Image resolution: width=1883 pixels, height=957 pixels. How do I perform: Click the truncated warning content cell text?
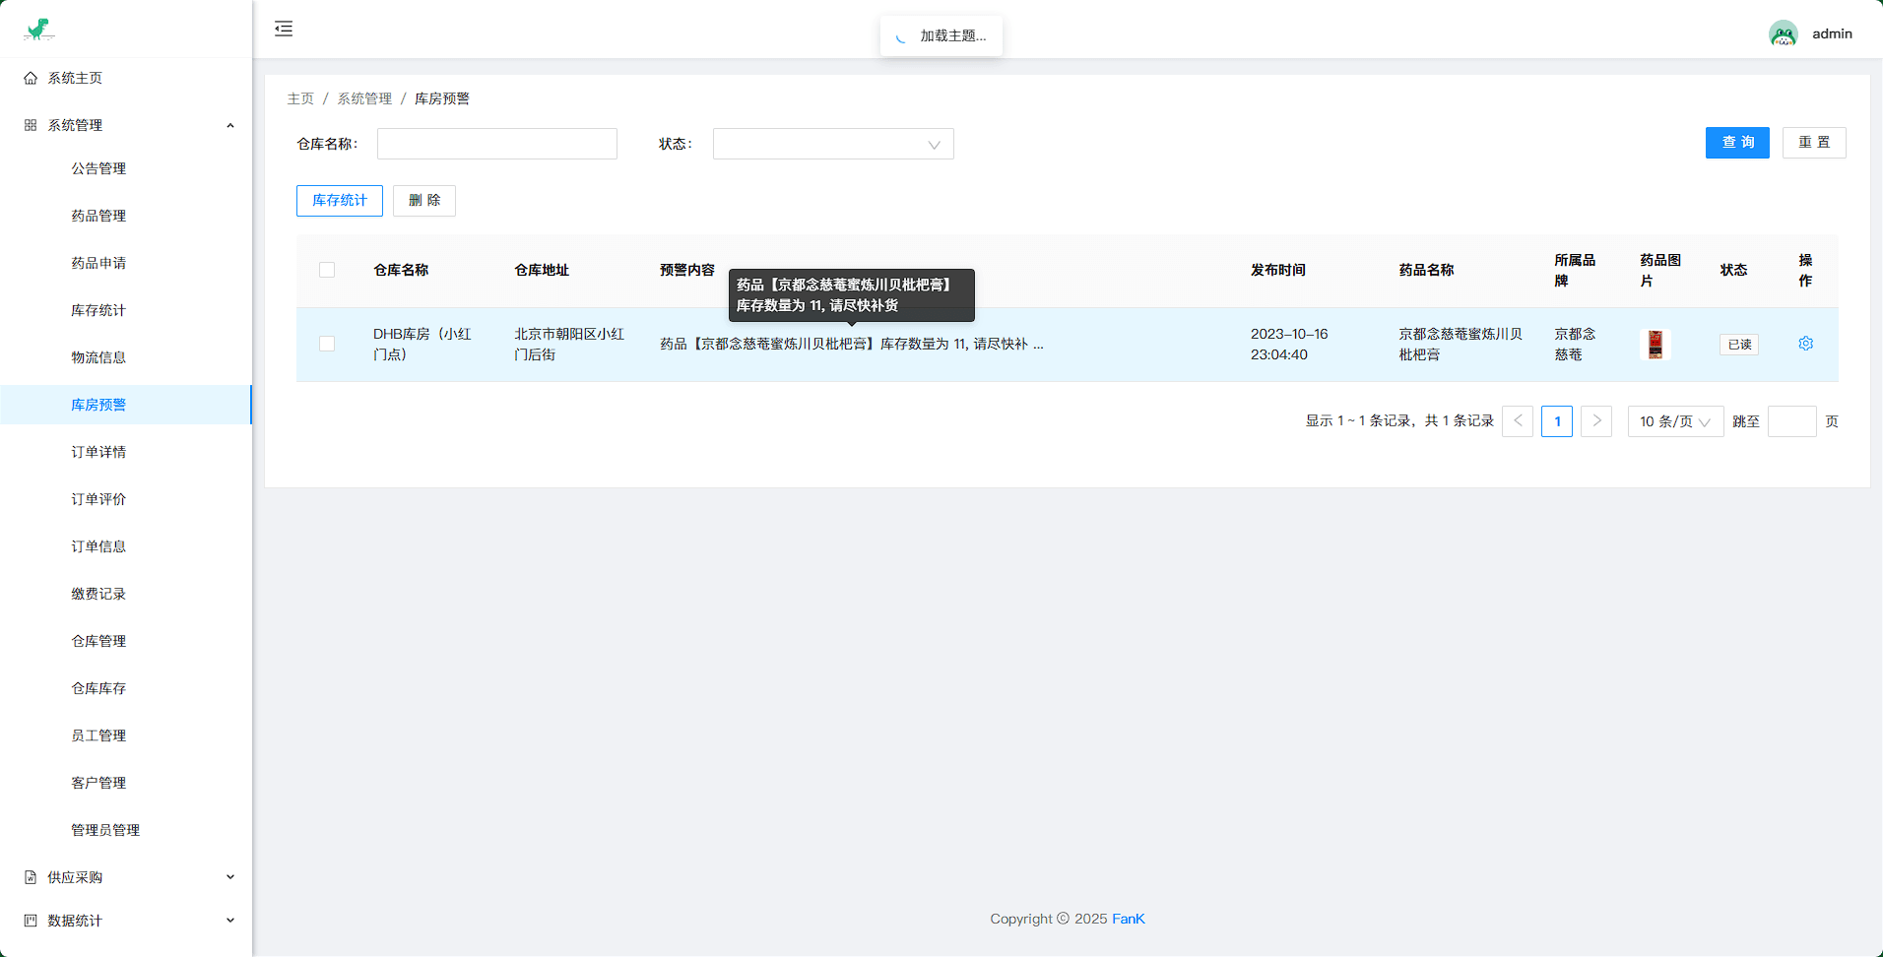click(852, 344)
